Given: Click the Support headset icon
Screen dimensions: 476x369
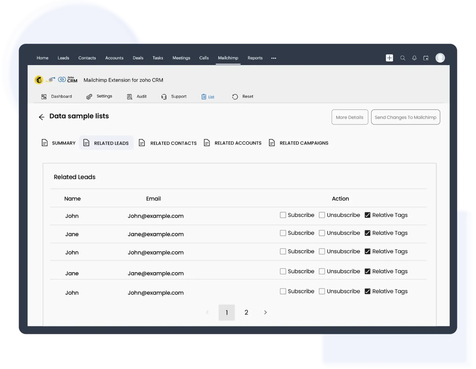Looking at the screenshot, I should tap(164, 96).
